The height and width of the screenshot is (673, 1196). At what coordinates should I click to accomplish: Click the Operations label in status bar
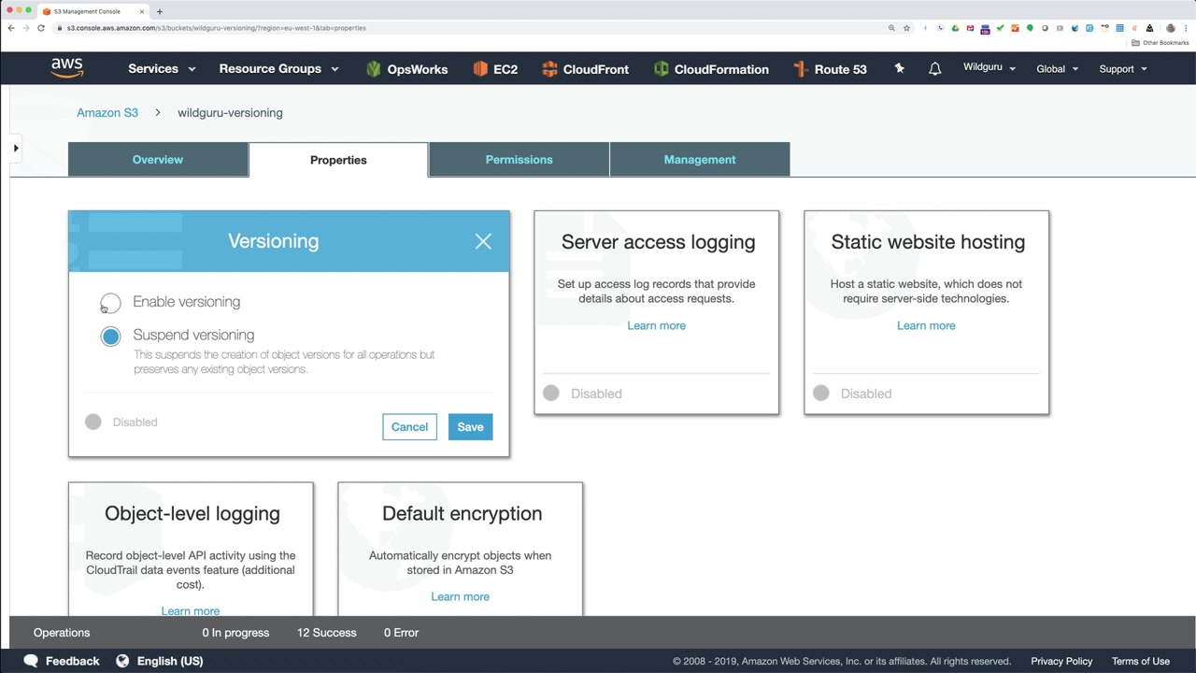point(62,633)
